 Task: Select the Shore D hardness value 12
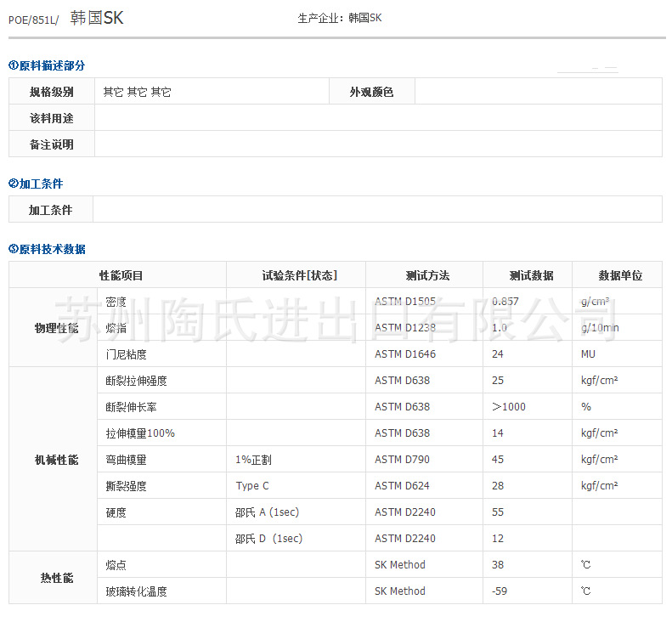click(x=498, y=539)
